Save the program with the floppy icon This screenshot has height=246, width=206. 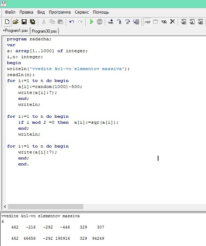point(24,22)
